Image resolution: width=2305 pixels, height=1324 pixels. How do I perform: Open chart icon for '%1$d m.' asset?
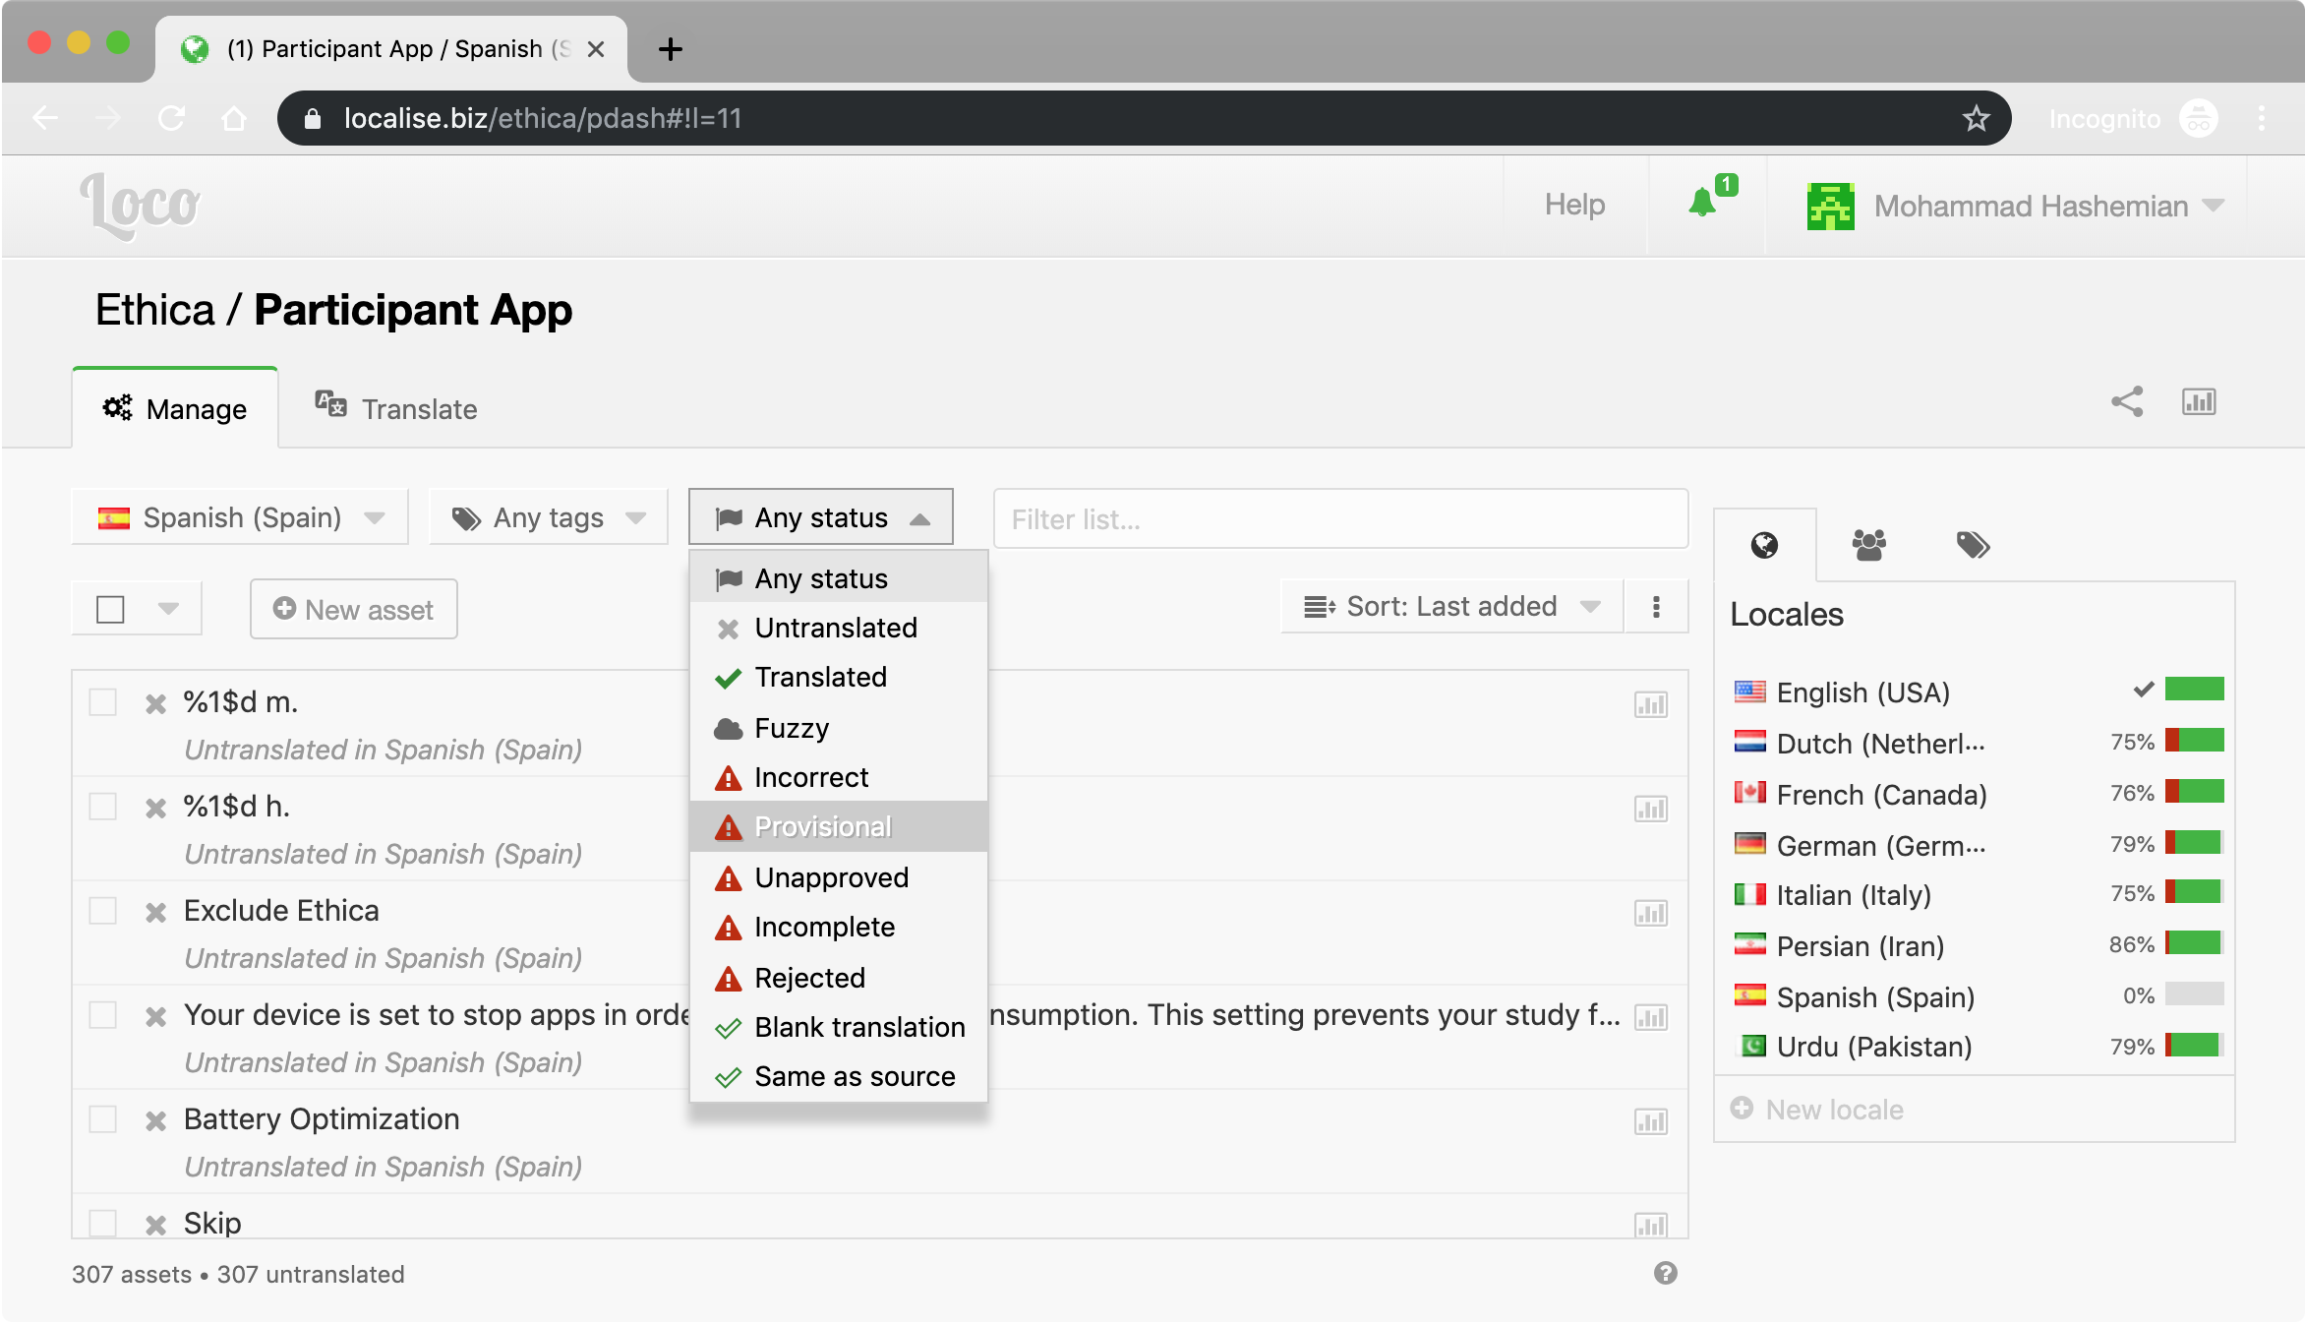pyautogui.click(x=1650, y=704)
